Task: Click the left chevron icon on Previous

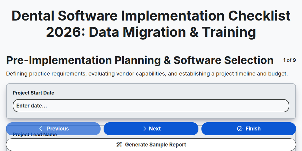Action: click(x=41, y=129)
